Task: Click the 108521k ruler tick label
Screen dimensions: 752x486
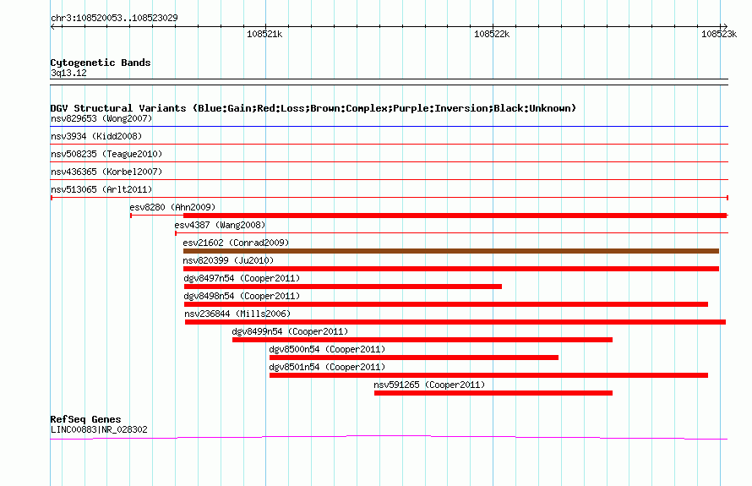Action: click(264, 34)
